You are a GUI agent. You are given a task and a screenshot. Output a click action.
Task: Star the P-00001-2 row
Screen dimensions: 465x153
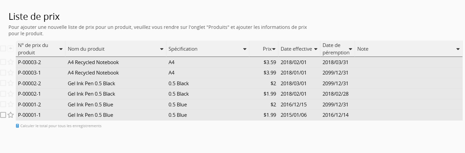(11, 104)
